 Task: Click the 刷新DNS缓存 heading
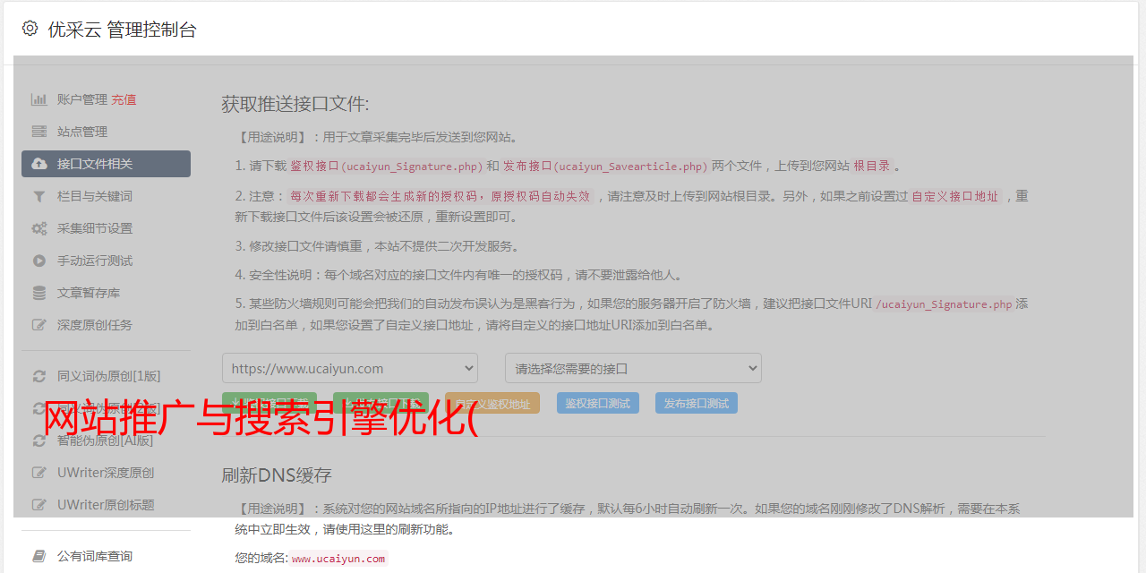(277, 475)
